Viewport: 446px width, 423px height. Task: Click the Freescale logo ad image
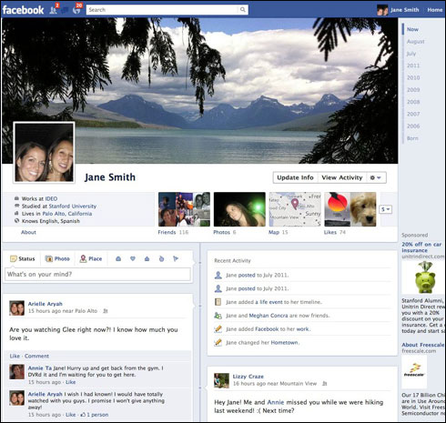click(414, 371)
